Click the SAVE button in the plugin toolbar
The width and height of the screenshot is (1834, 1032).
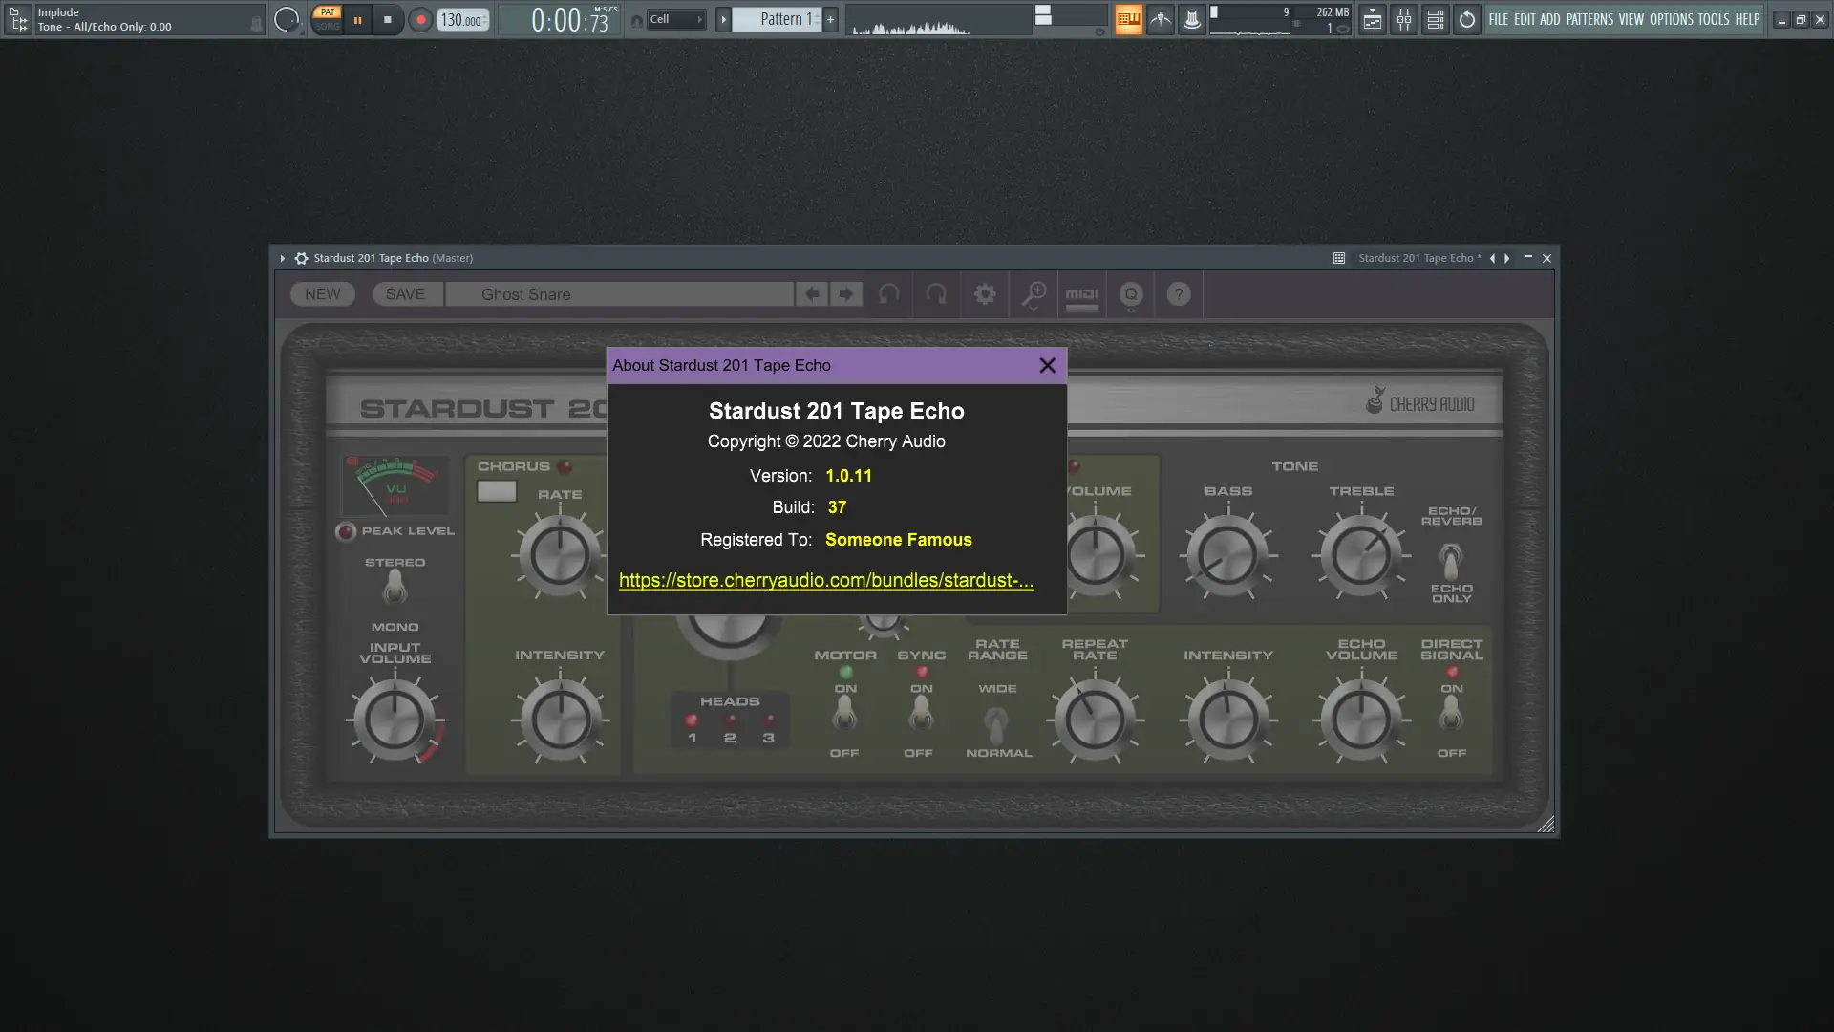point(406,294)
